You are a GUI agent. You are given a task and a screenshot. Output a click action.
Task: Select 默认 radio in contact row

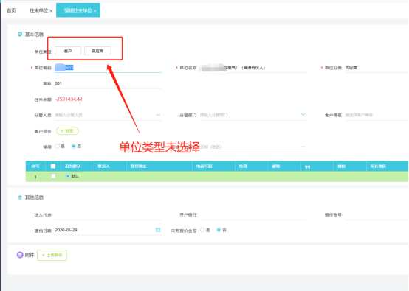click(x=68, y=176)
